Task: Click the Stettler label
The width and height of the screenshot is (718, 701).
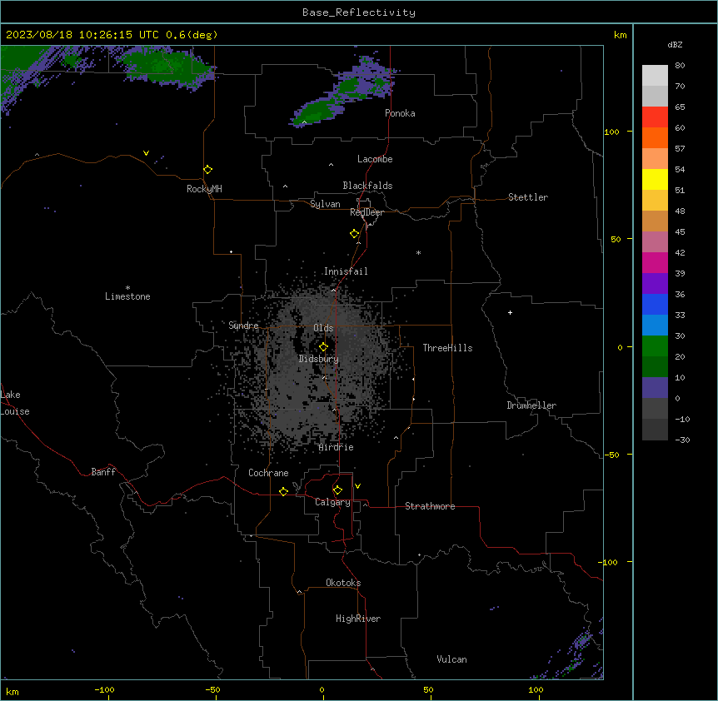Action: (527, 197)
